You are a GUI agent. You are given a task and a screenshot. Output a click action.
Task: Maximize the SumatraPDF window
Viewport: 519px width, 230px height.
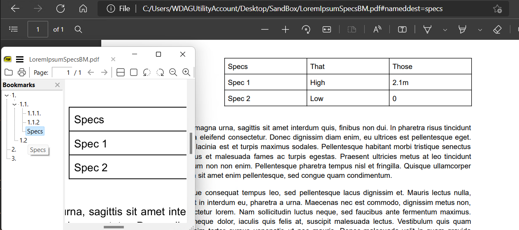tap(158, 54)
